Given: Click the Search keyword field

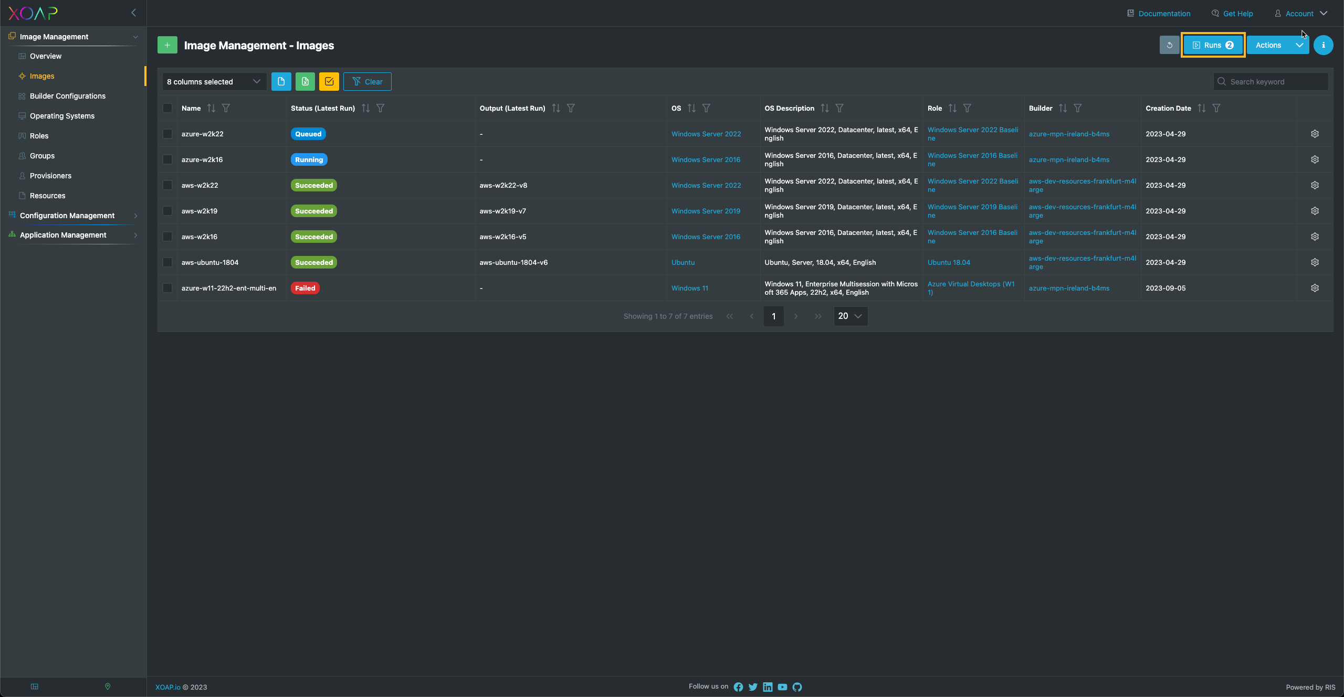Looking at the screenshot, I should coord(1270,81).
